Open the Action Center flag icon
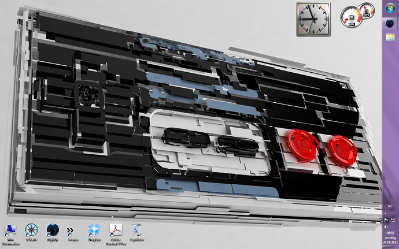The image size is (399, 249). [x=387, y=221]
